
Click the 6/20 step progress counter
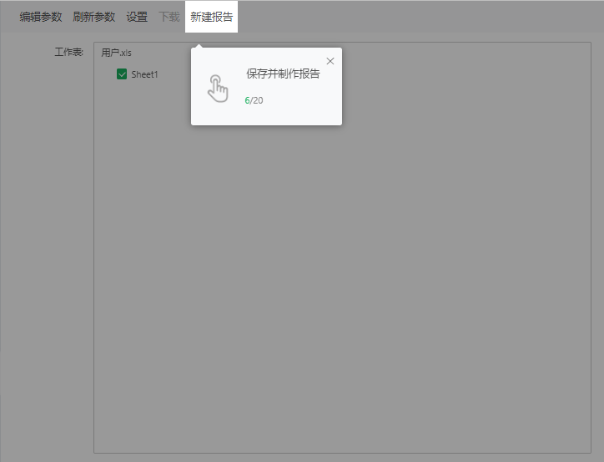254,100
